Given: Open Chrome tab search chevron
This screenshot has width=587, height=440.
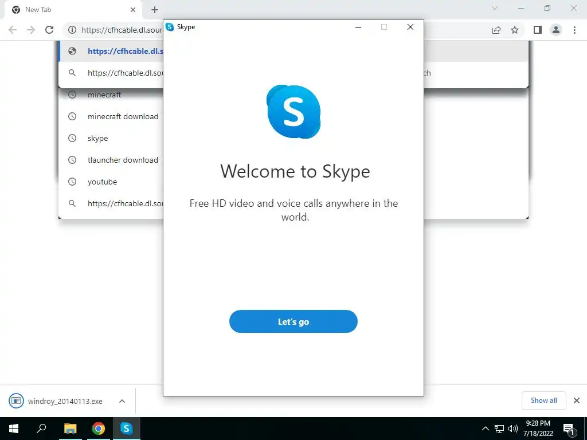Looking at the screenshot, I should tap(495, 8).
